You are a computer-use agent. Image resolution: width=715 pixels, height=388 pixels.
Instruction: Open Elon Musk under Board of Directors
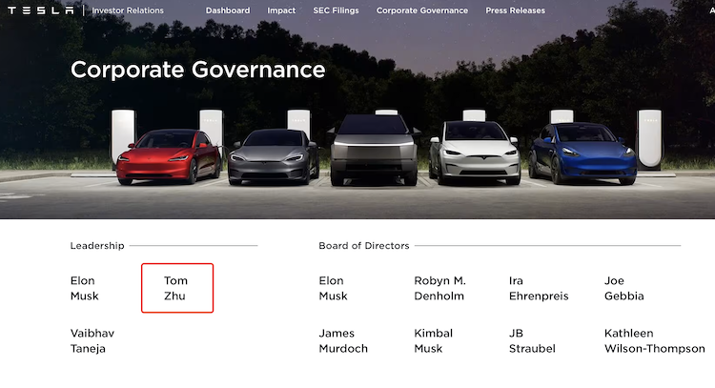click(x=333, y=288)
